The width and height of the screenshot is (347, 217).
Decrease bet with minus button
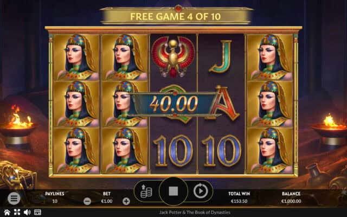click(87, 201)
